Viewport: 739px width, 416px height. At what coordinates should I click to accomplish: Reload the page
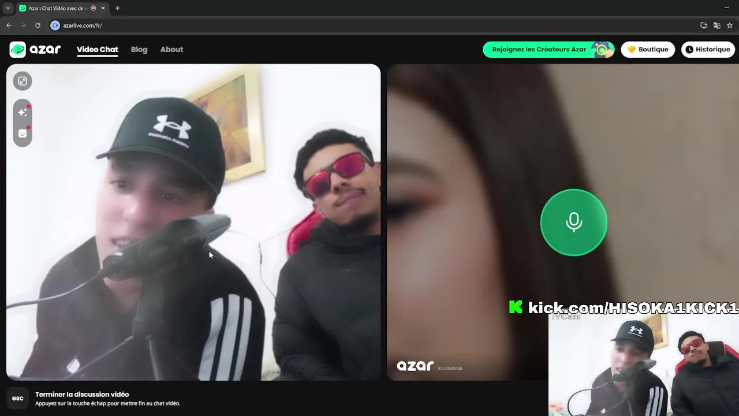tap(38, 25)
